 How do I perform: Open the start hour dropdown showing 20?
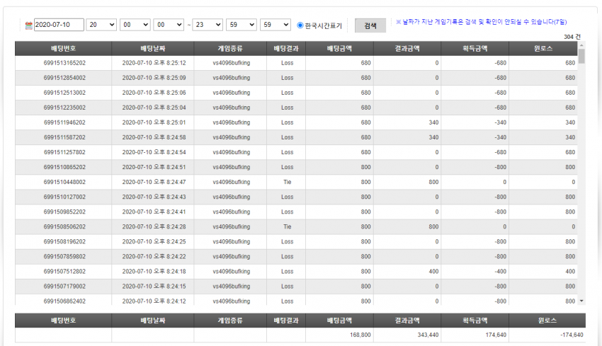tap(101, 25)
